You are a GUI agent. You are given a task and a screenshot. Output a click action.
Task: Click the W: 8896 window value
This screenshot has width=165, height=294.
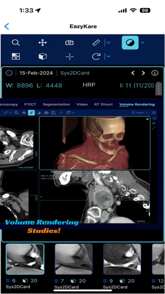tap(19, 86)
